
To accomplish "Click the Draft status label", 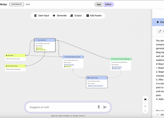I will (x=28, y=4).
